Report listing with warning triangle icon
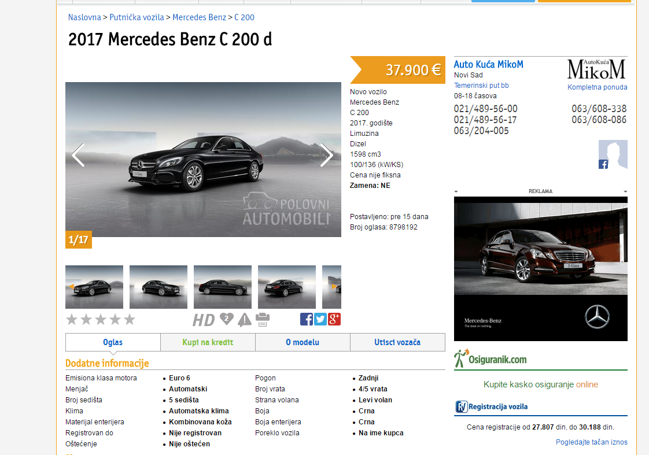This screenshot has width=649, height=455. [x=245, y=320]
